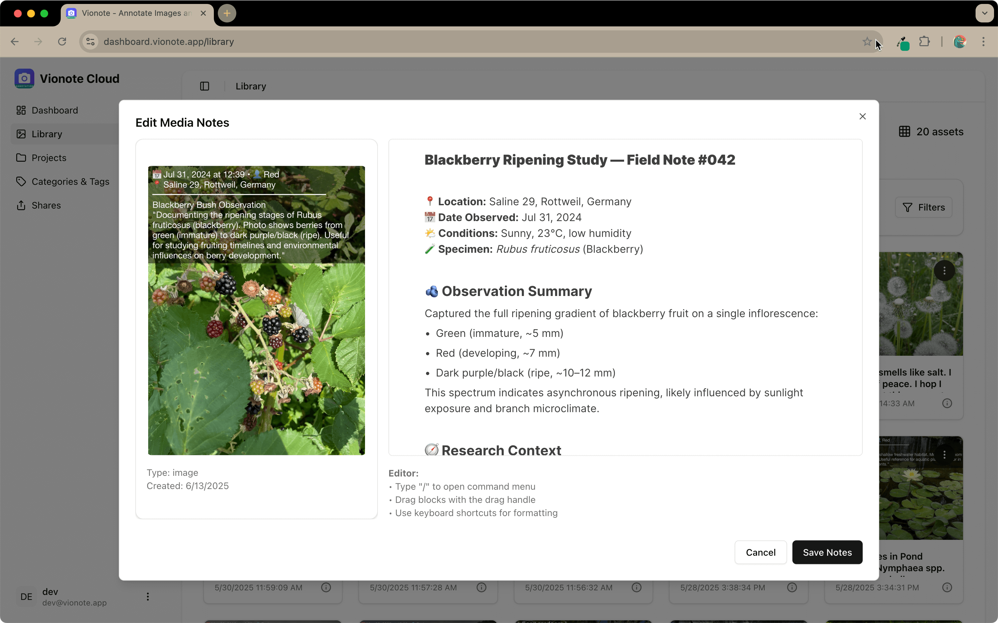Click the Green (immature) bullet item
Screen dimensions: 998x623
coord(499,333)
